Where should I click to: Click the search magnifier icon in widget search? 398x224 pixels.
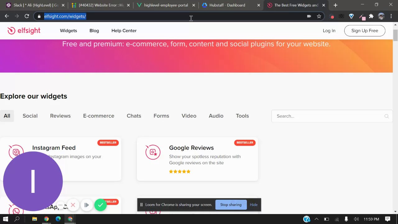386,116
